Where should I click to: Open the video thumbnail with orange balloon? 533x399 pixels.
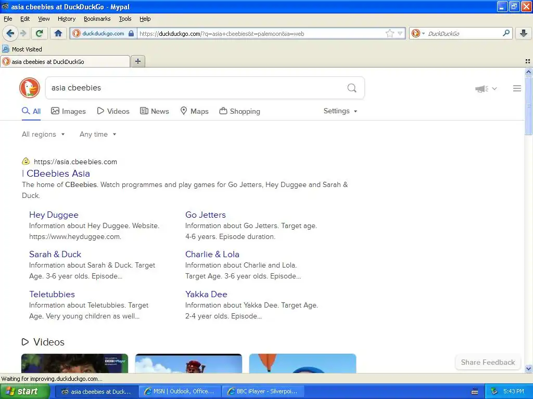pos(302,363)
